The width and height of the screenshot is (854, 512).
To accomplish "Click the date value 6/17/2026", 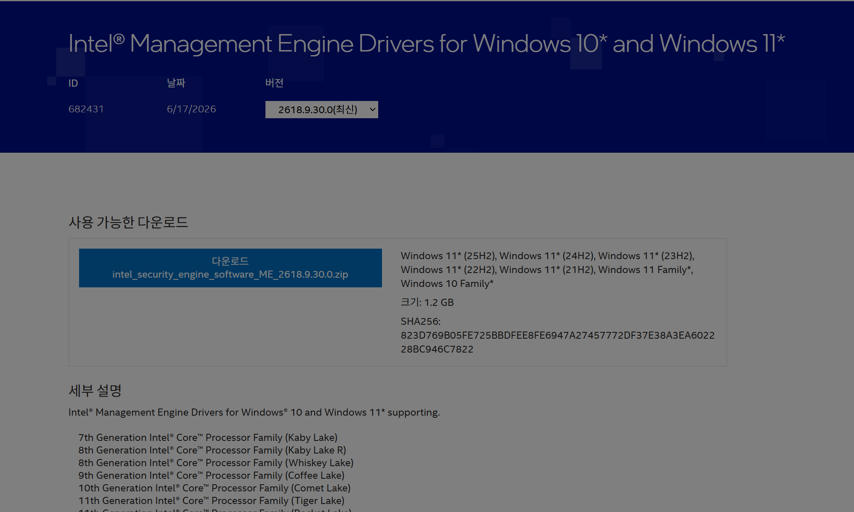I will pos(191,109).
